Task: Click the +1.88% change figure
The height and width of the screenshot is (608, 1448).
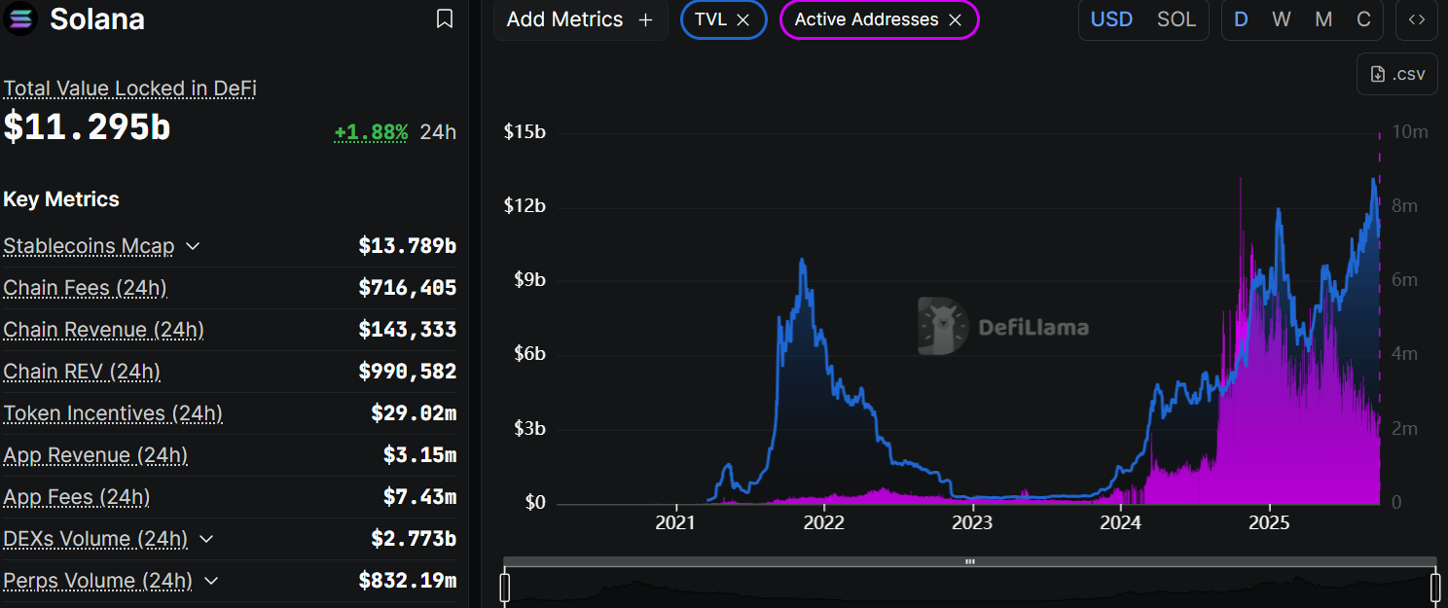Action: 371,132
